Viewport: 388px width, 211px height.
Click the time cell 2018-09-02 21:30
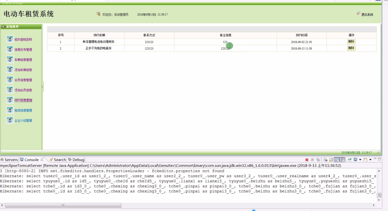tap(301, 42)
